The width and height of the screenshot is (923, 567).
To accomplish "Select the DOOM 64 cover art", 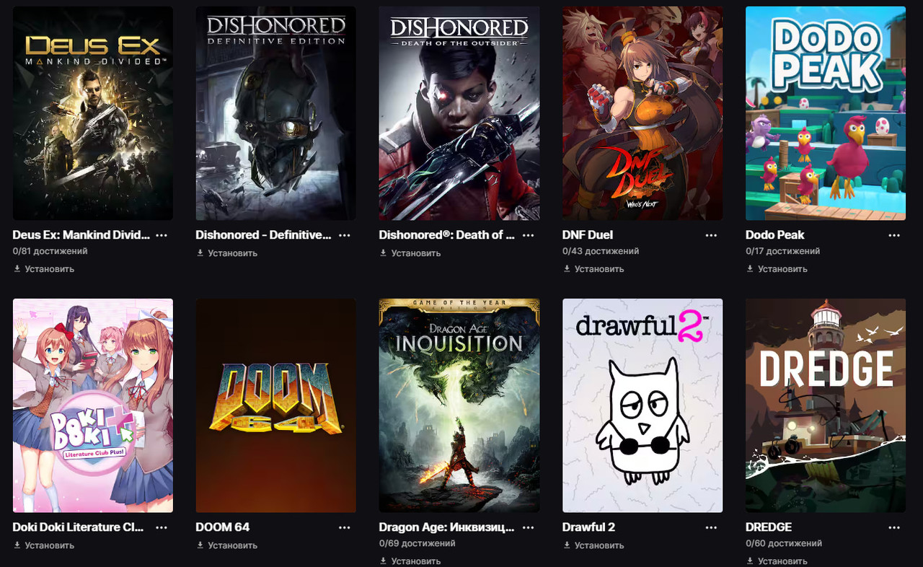I will click(x=276, y=405).
